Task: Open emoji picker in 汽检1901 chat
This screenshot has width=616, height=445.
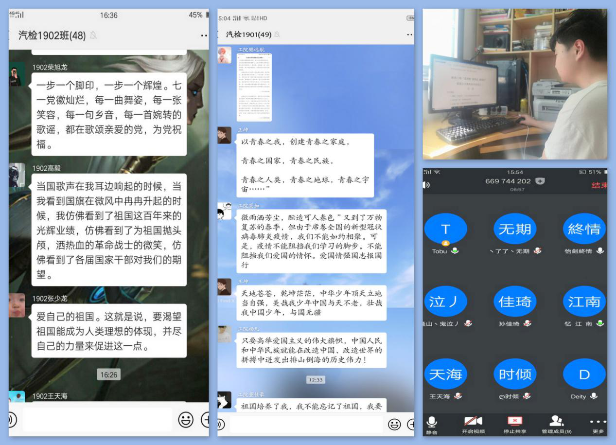Action: (x=394, y=424)
